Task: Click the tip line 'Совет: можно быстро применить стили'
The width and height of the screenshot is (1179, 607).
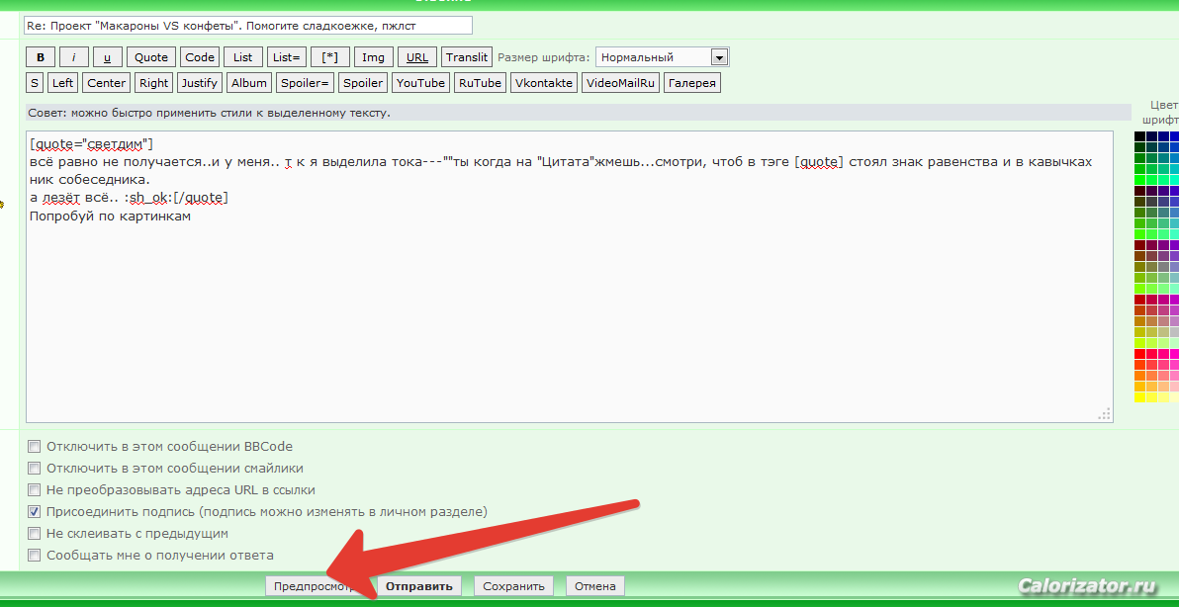Action: point(210,114)
